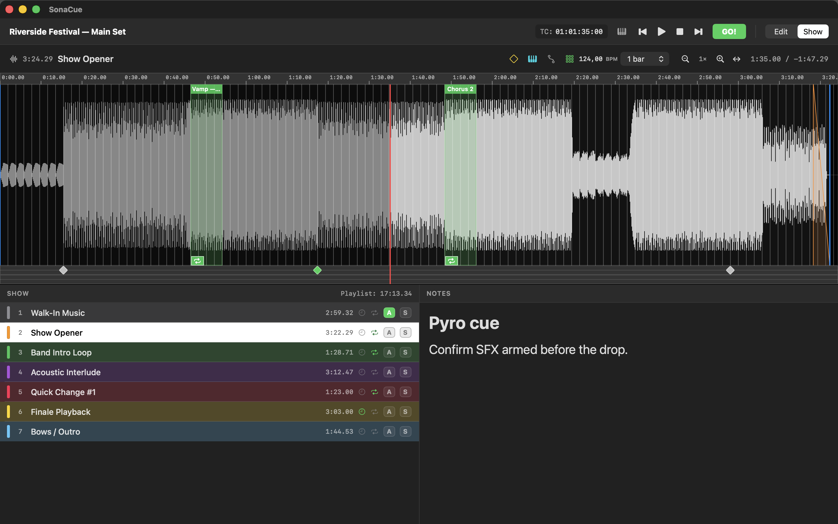Screen dimensions: 838x524
Task: Click the automation curve icon
Action: click(551, 59)
